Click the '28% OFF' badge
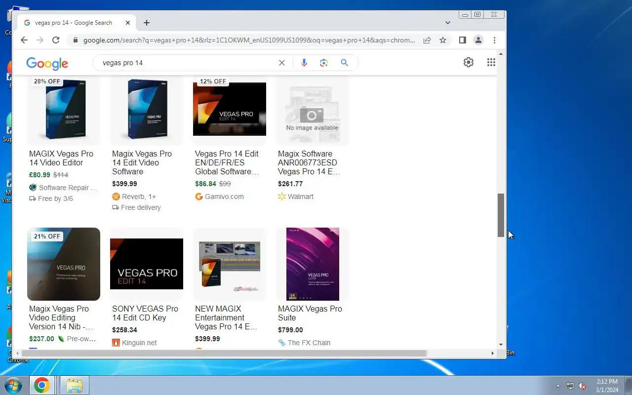Image resolution: width=632 pixels, height=395 pixels. point(47,81)
